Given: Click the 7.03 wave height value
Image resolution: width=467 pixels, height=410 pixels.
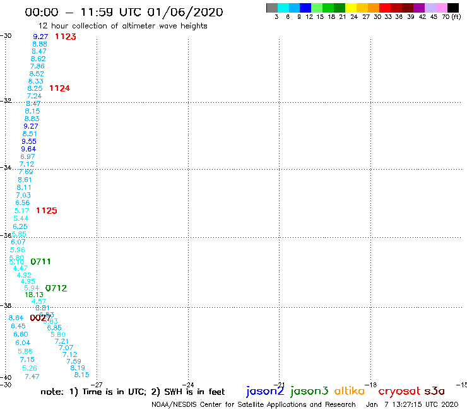Looking at the screenshot, I should [x=23, y=196].
